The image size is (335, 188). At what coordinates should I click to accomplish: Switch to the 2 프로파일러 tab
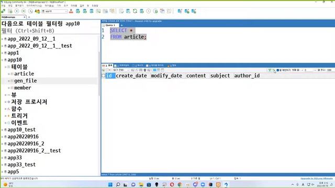click(x=121, y=65)
